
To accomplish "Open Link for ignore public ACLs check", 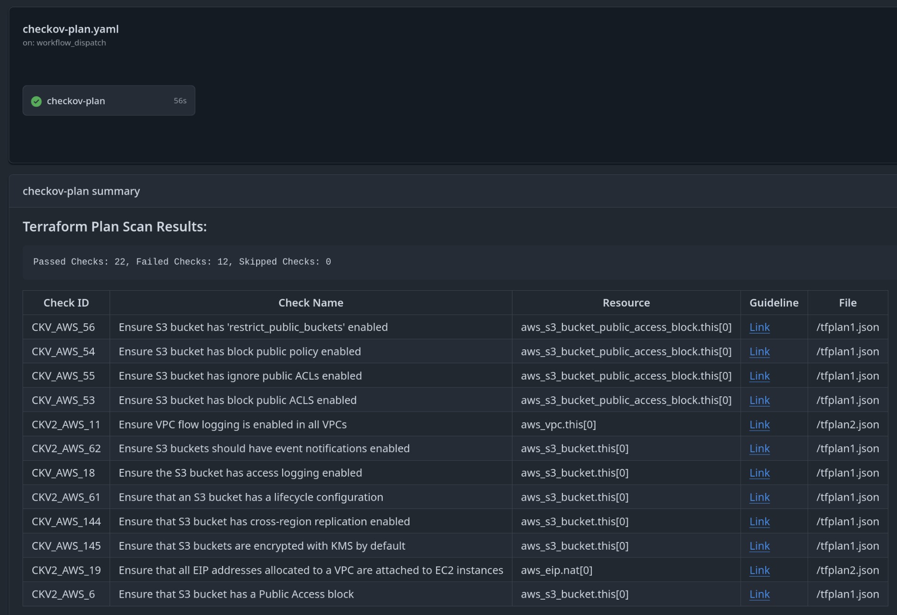I will 760,376.
